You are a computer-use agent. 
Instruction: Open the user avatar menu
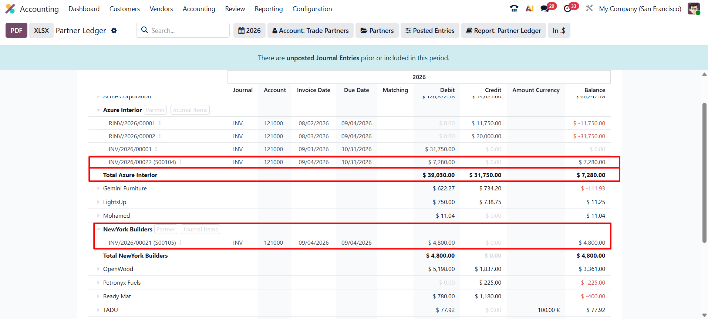click(x=694, y=9)
